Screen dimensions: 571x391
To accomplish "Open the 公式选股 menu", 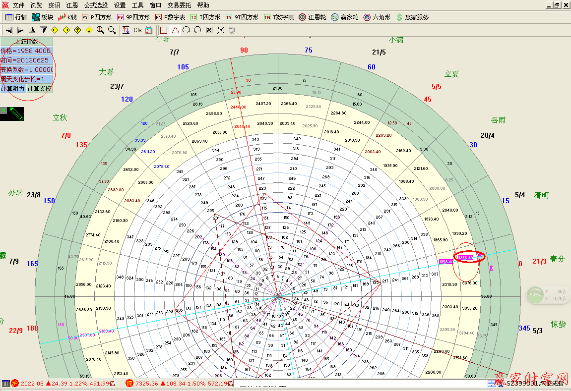I will tap(96, 5).
